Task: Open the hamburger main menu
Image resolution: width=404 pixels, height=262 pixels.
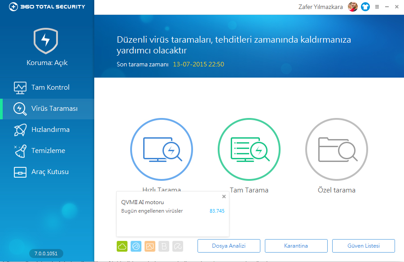Action: coord(377,7)
